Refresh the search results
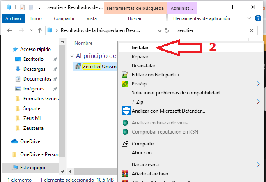 [x=167, y=30]
